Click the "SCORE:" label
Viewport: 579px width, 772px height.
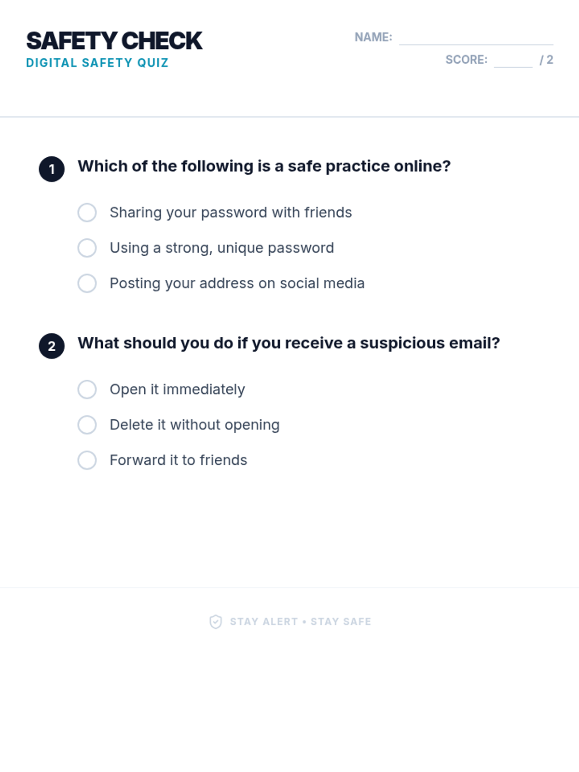pyautogui.click(x=466, y=60)
